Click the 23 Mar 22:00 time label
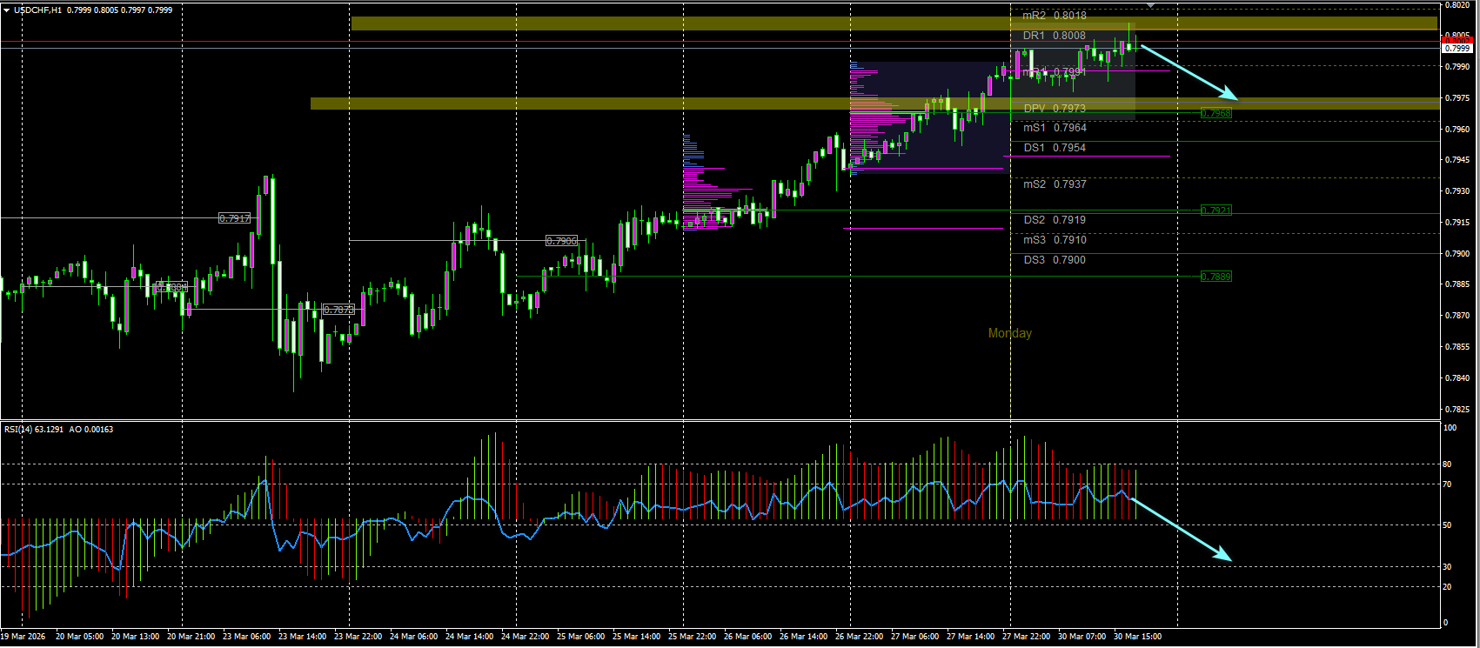Viewport: 1480px width, 648px height. (358, 637)
